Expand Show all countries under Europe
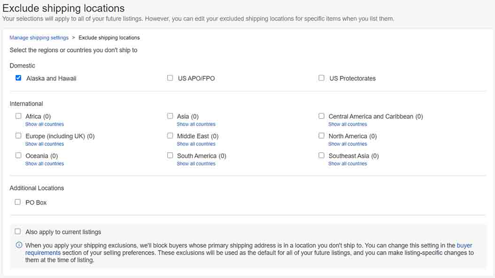Viewport: 495px width, 278px height. click(45, 144)
